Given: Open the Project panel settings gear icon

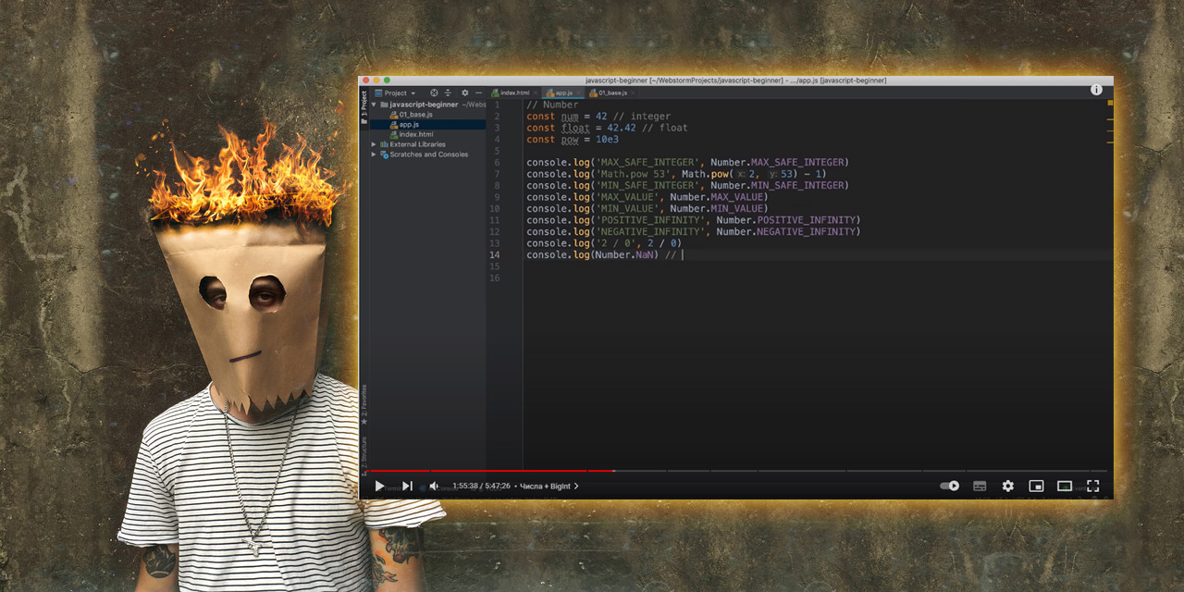Looking at the screenshot, I should [464, 93].
